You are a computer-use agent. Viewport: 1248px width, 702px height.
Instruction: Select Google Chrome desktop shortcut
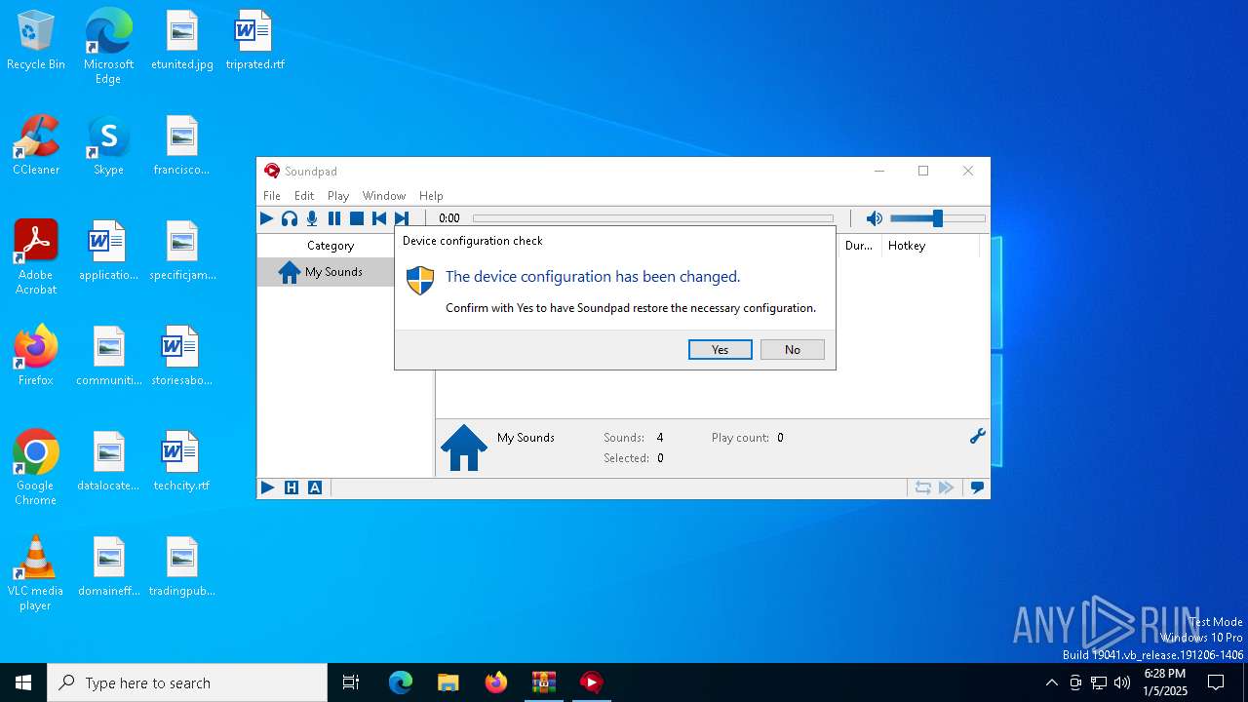pyautogui.click(x=36, y=468)
